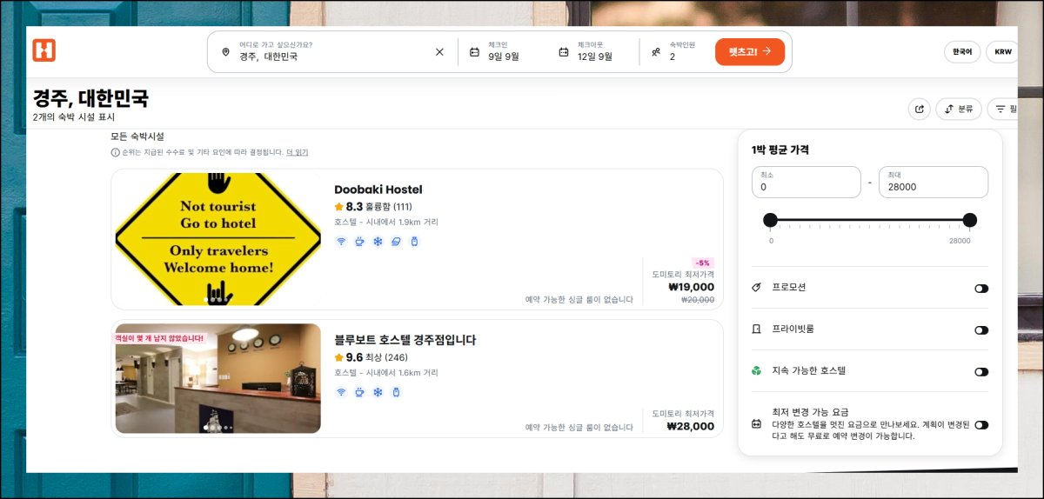Open the Hostelworld orange logo home

point(44,50)
